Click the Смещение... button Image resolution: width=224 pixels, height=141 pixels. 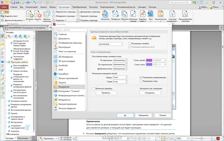click(x=150, y=93)
